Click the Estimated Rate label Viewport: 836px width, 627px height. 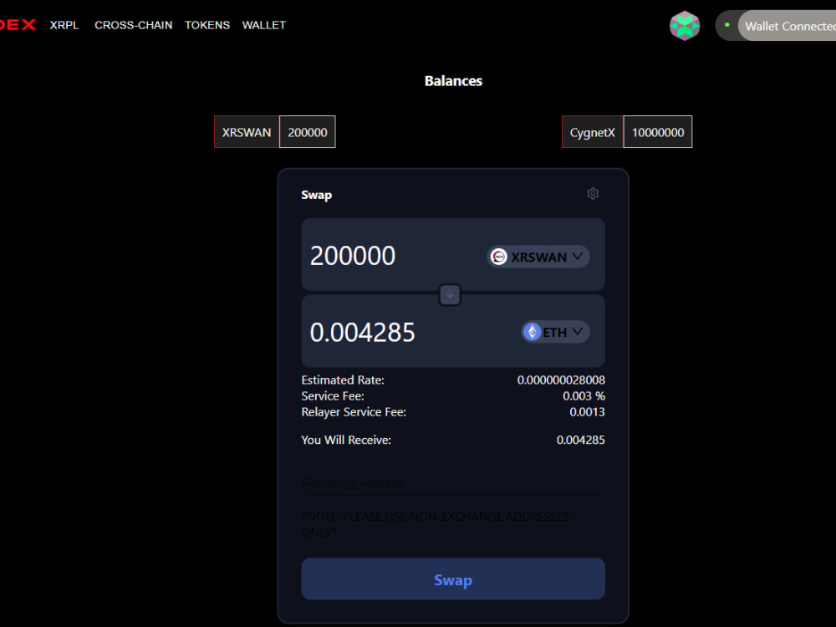pyautogui.click(x=343, y=380)
